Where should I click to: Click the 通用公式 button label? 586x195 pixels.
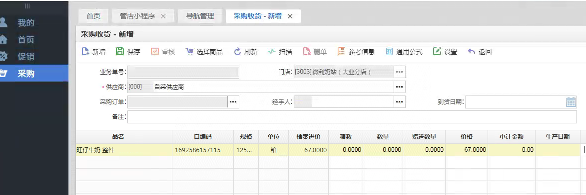pos(409,52)
